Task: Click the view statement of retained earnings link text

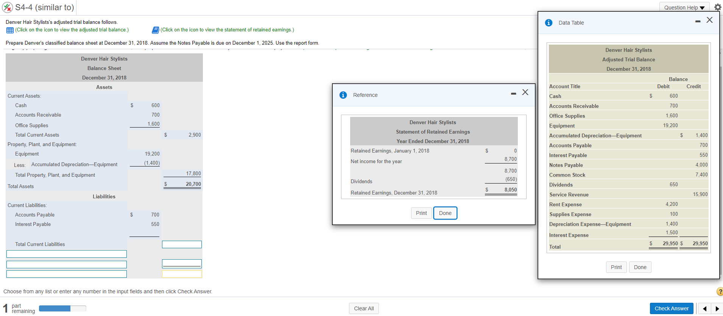Action: [227, 30]
